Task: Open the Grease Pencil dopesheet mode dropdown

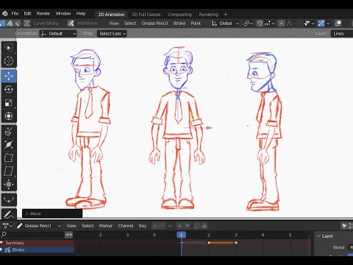Action: click(x=39, y=226)
